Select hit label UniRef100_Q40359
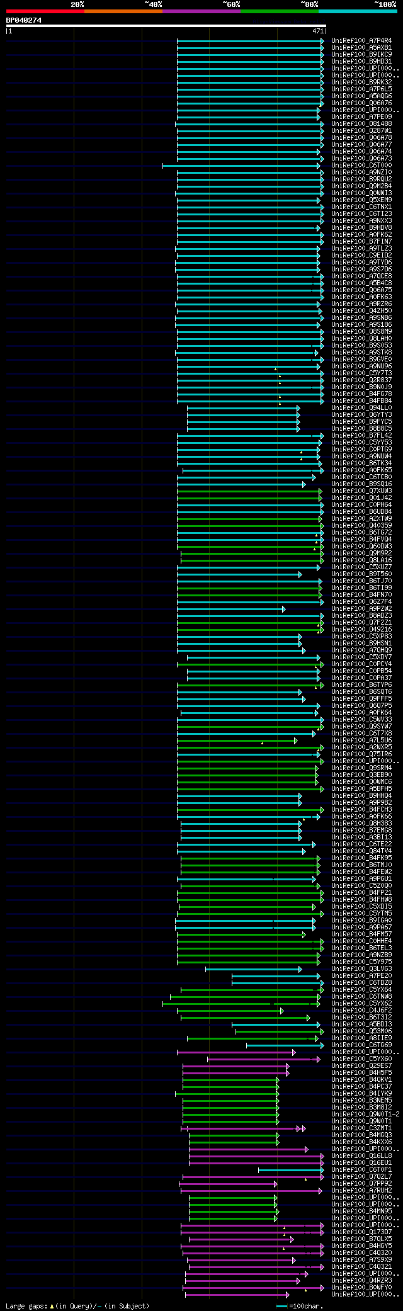 tap(361, 525)
